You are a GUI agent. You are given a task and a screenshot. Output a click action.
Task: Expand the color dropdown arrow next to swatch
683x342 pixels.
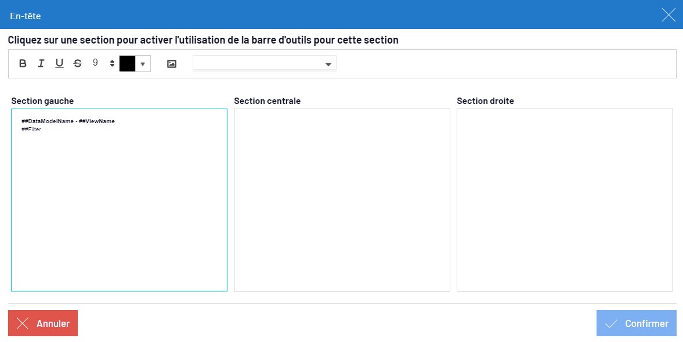143,64
